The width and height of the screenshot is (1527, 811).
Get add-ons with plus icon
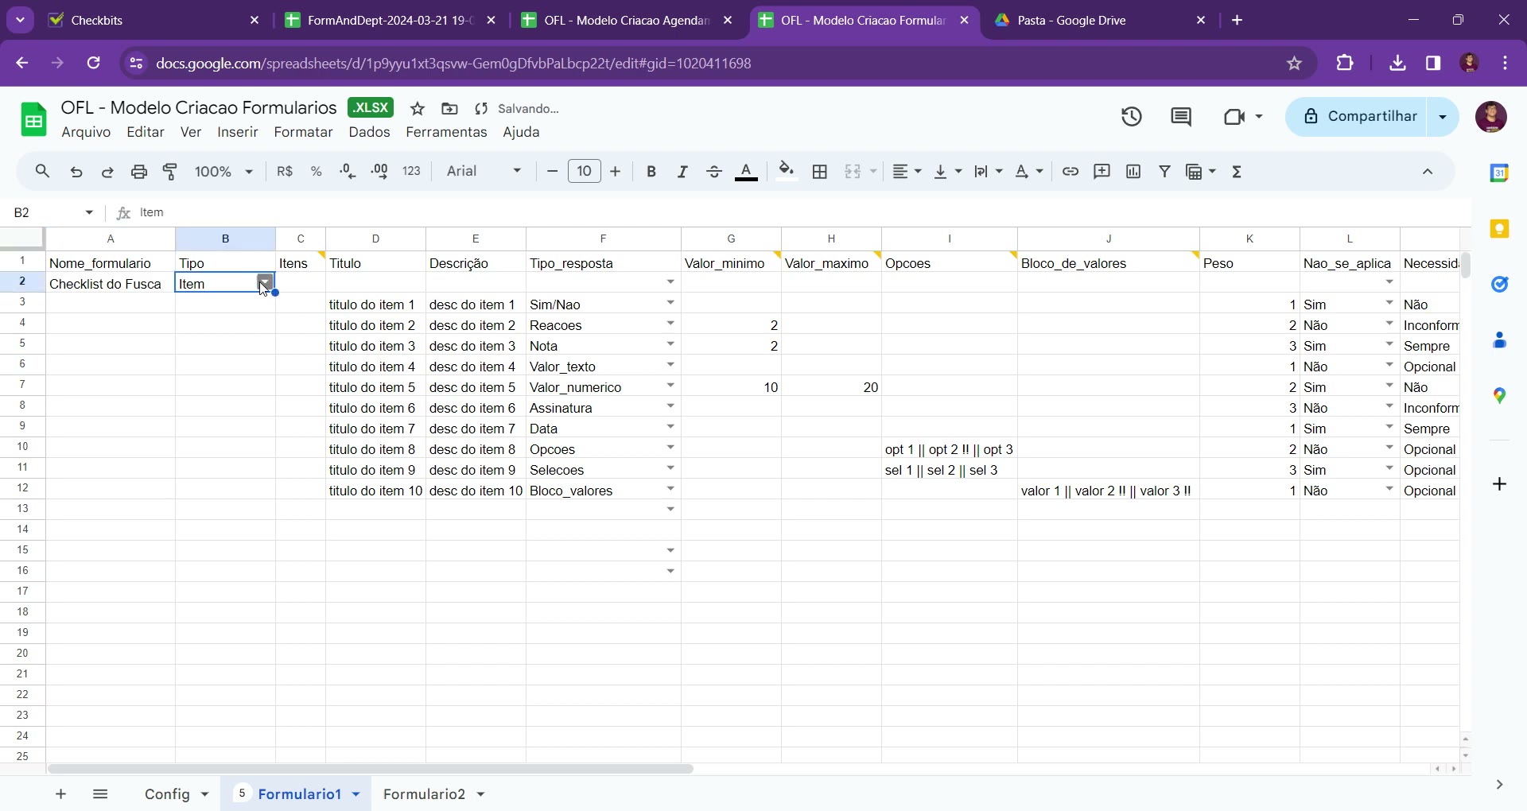[x=1499, y=483]
